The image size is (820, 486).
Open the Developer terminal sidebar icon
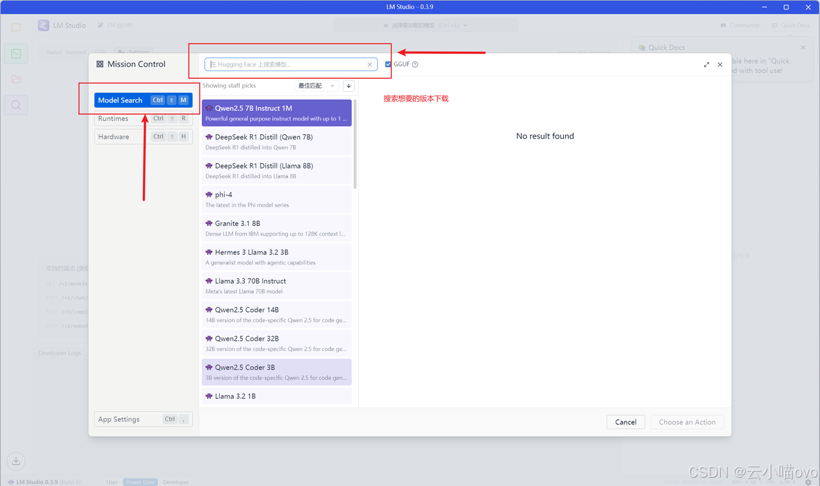click(16, 54)
